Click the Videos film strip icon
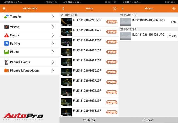This screenshot has height=123, width=178. click(x=6, y=27)
